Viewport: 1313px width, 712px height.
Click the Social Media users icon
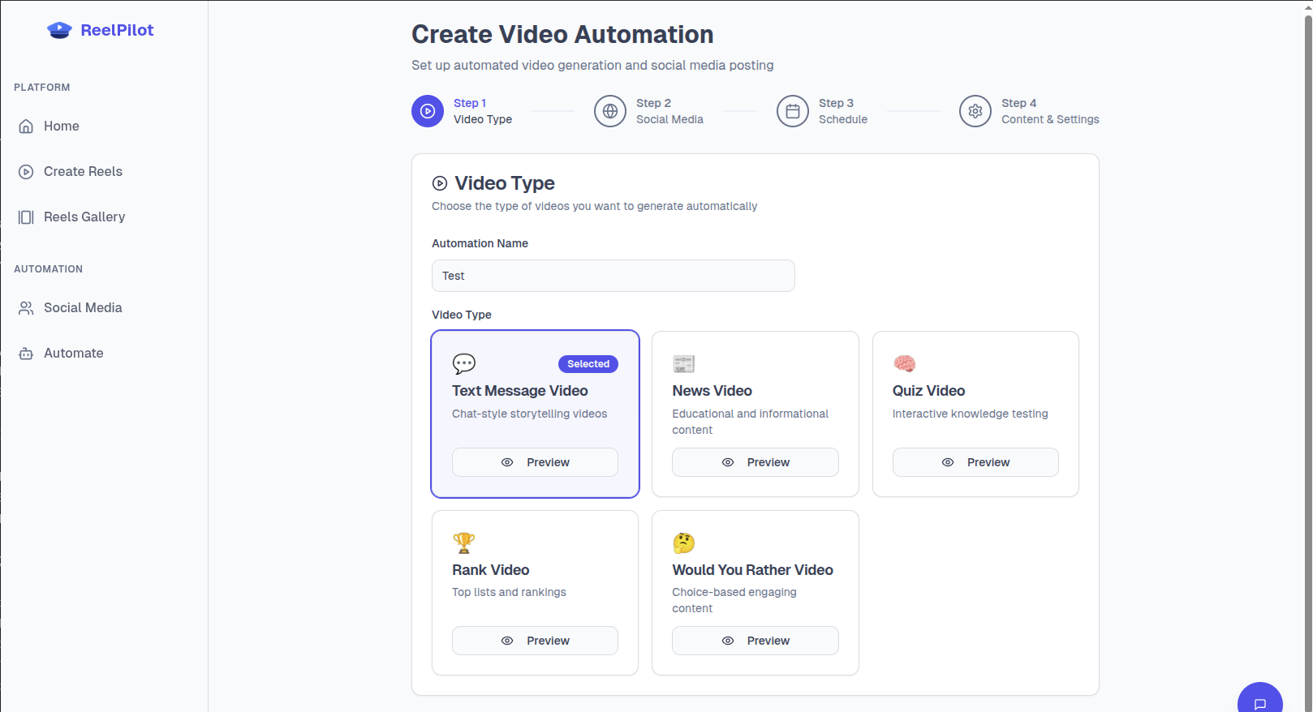26,307
